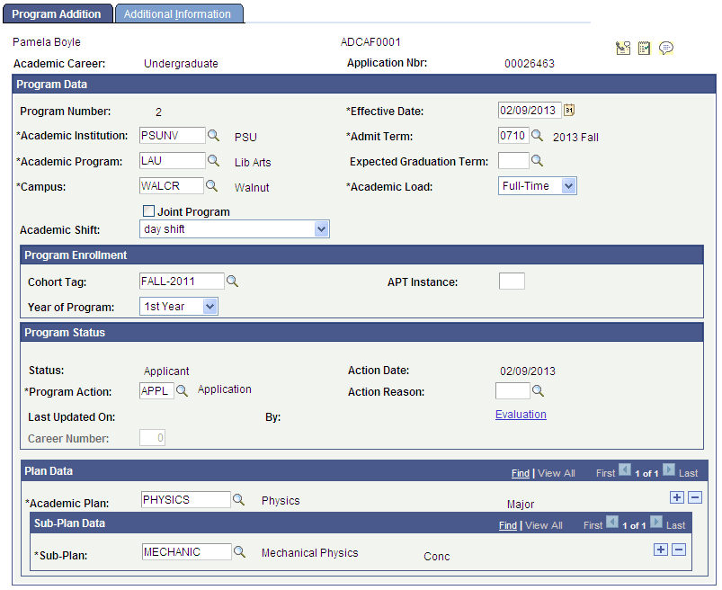Add a new Academic Plan row
Image resolution: width=722 pixels, height=590 pixels.
pyautogui.click(x=676, y=497)
